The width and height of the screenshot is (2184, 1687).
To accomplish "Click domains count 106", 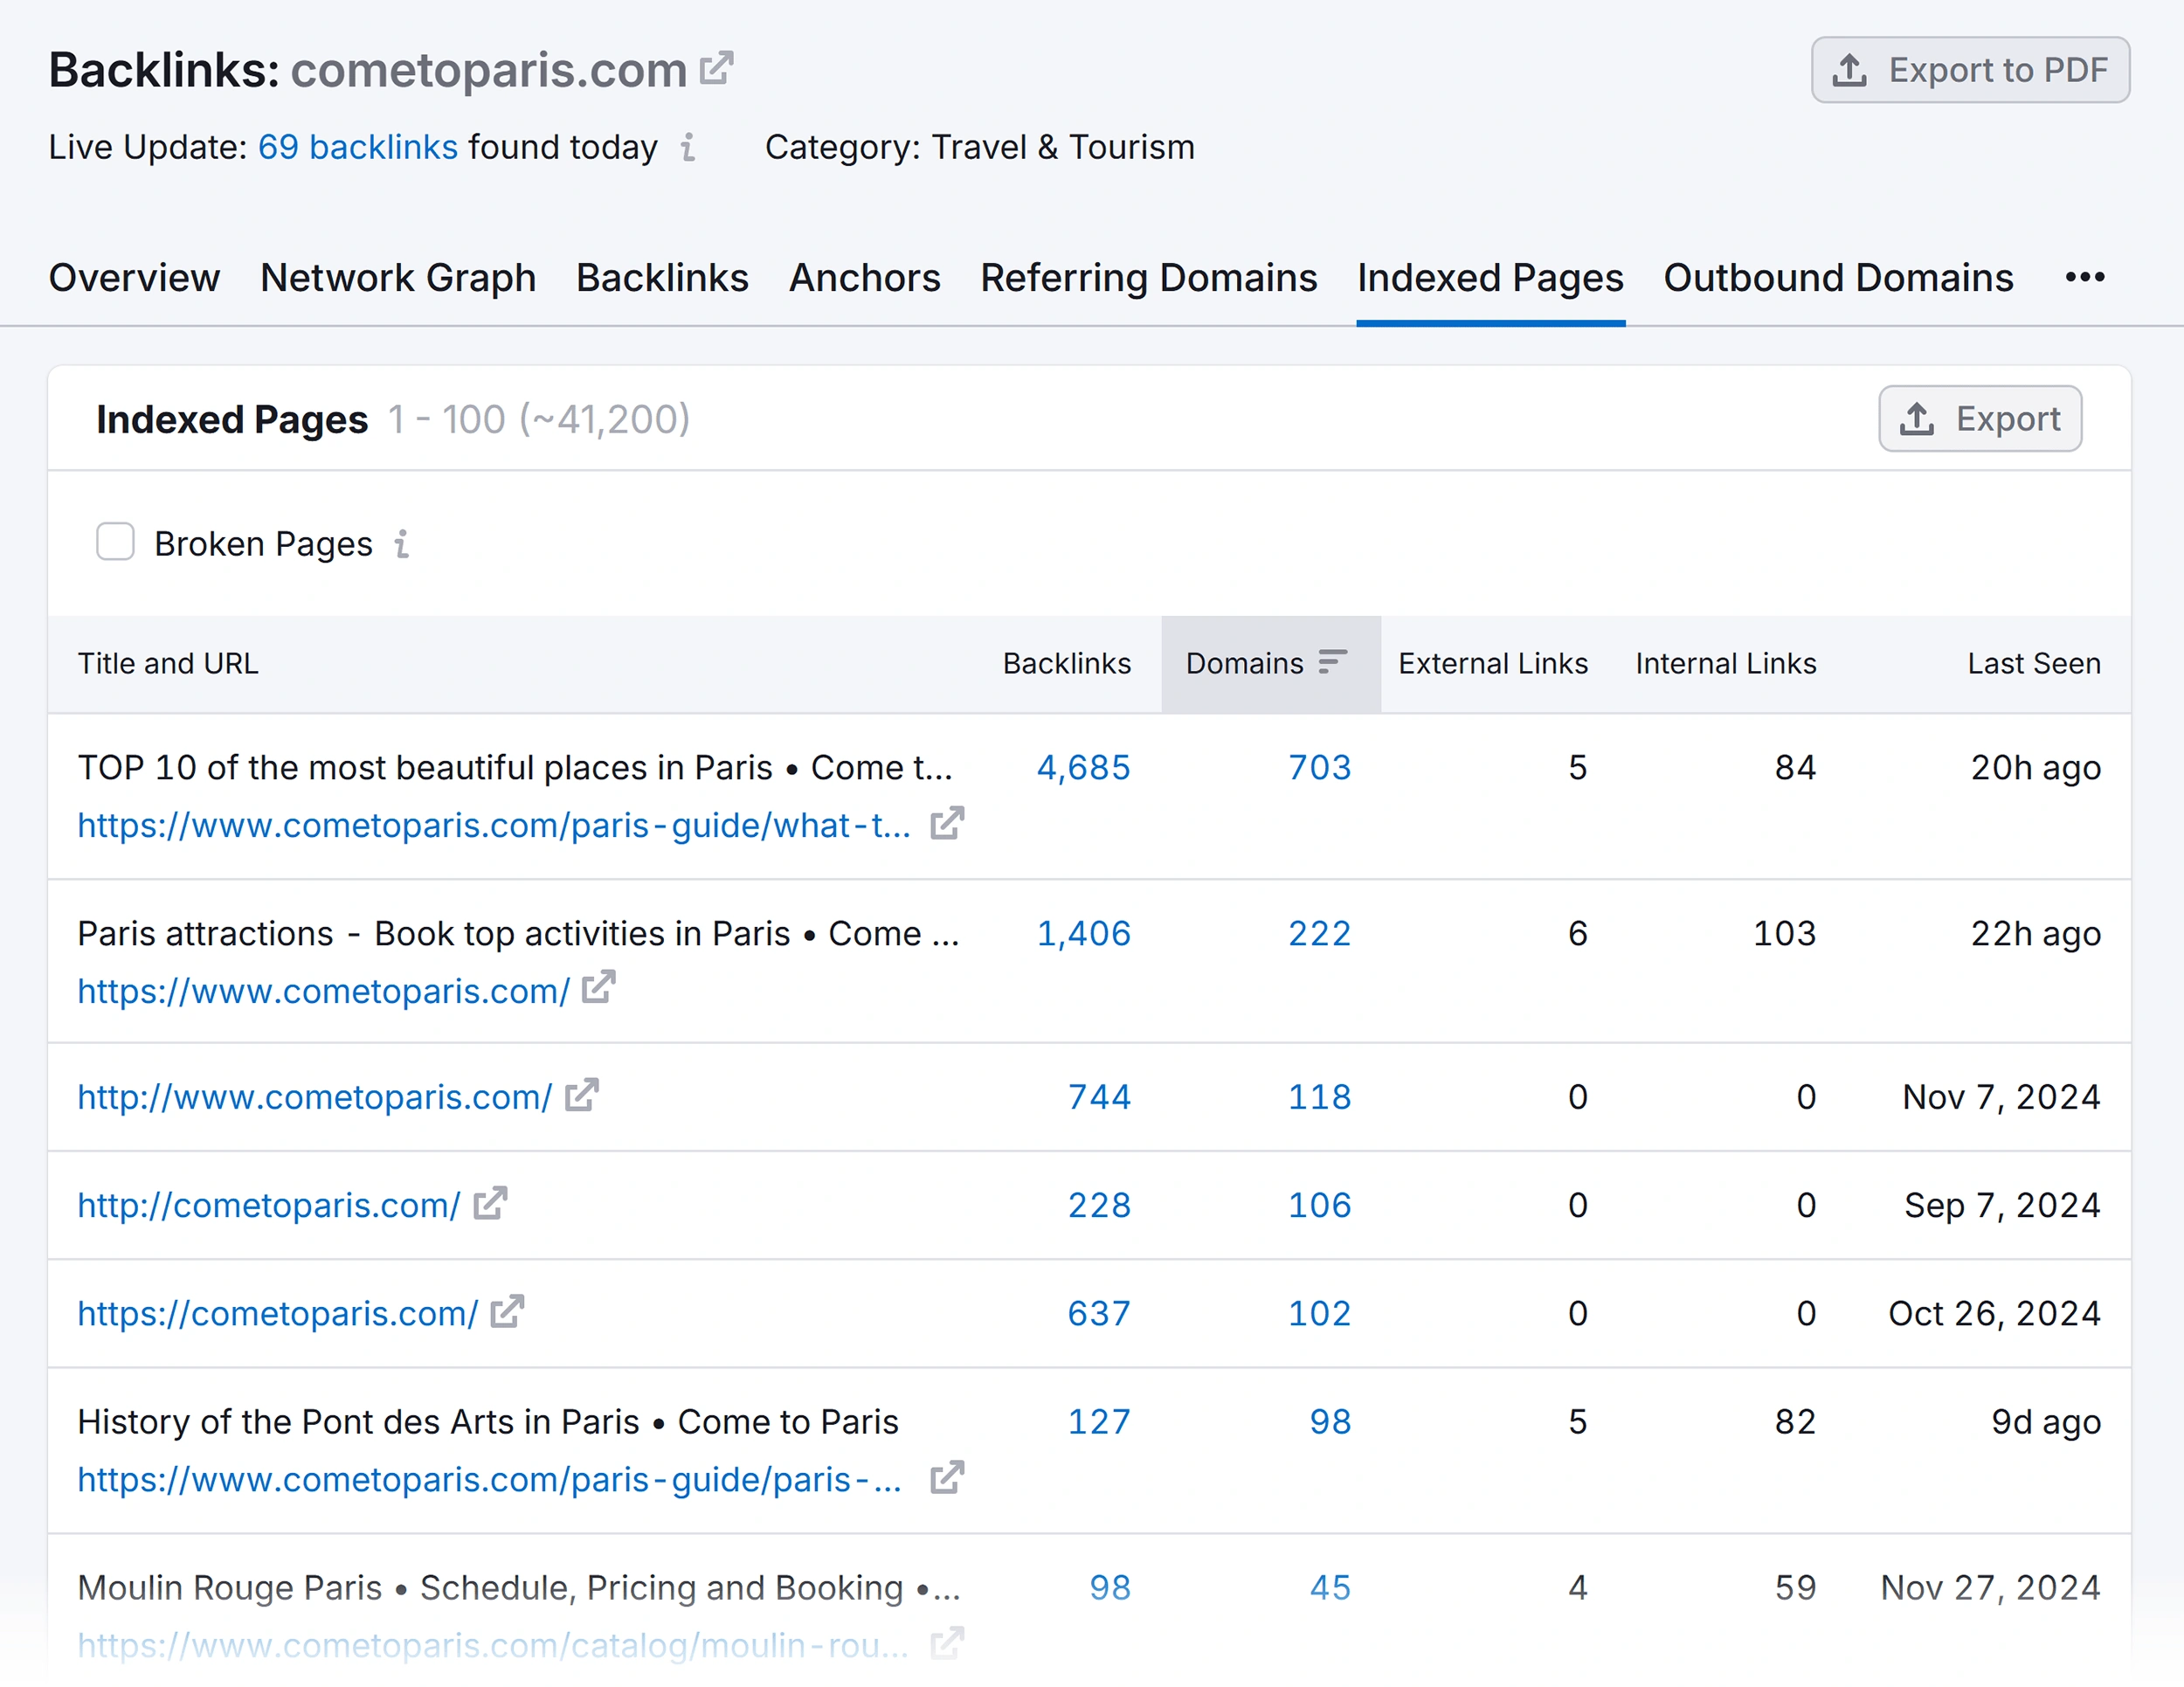I will 1319,1205.
